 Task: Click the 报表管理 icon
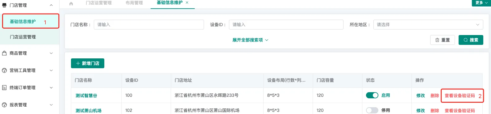pyautogui.click(x=4, y=105)
